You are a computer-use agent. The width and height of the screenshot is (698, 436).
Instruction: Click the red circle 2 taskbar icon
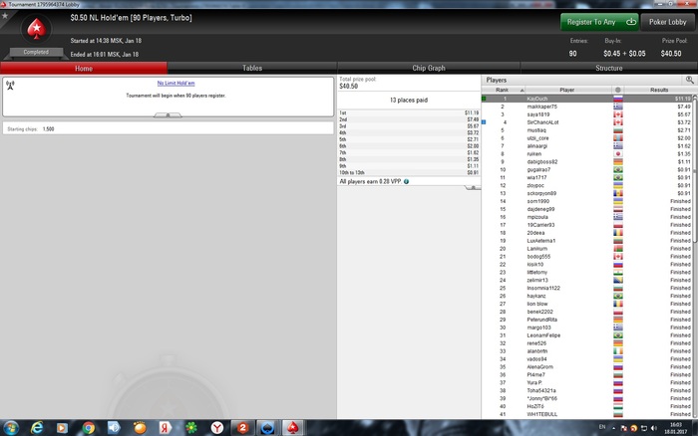pyautogui.click(x=242, y=428)
